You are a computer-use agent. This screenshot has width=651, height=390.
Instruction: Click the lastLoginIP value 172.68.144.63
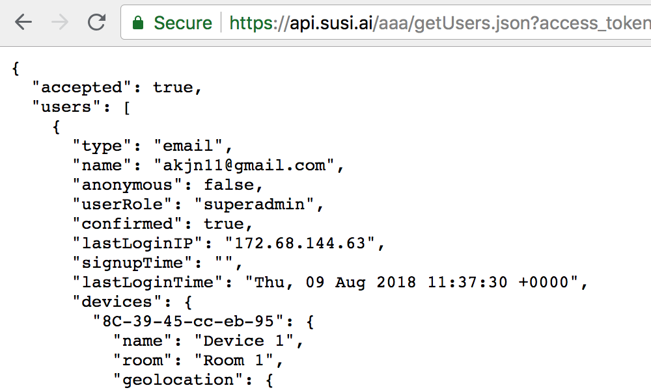click(x=300, y=243)
